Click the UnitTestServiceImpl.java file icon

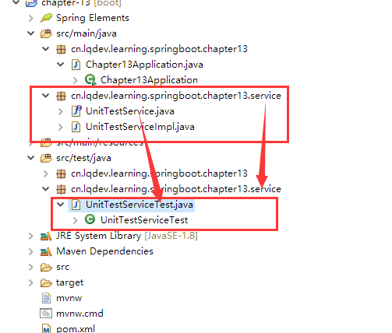[x=76, y=127]
